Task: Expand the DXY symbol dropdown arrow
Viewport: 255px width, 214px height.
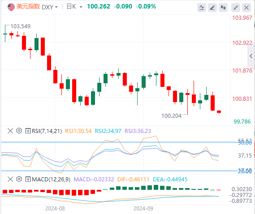Action: click(56, 7)
